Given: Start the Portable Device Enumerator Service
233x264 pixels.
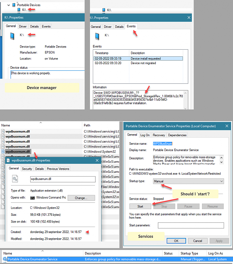Looking at the screenshot, I should (140, 206).
